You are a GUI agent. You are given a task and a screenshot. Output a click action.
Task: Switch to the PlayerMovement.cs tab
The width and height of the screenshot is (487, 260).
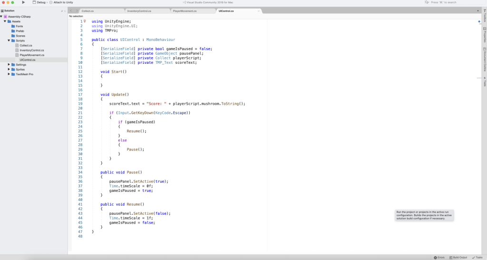coord(185,10)
